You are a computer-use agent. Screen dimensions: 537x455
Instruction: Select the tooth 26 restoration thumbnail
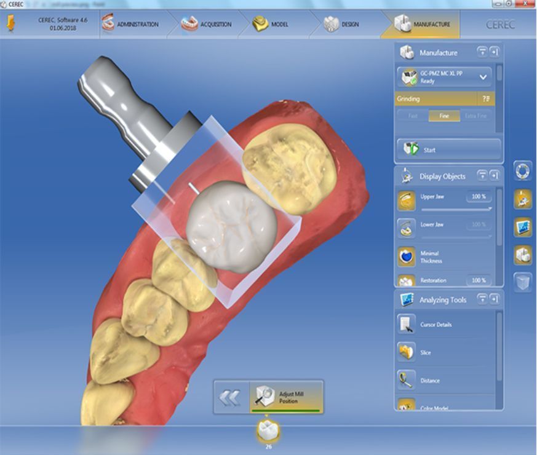(268, 432)
